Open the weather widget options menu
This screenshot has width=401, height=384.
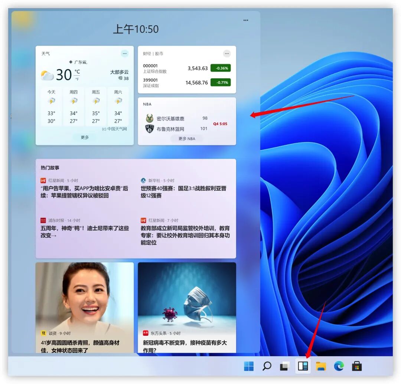tap(125, 53)
